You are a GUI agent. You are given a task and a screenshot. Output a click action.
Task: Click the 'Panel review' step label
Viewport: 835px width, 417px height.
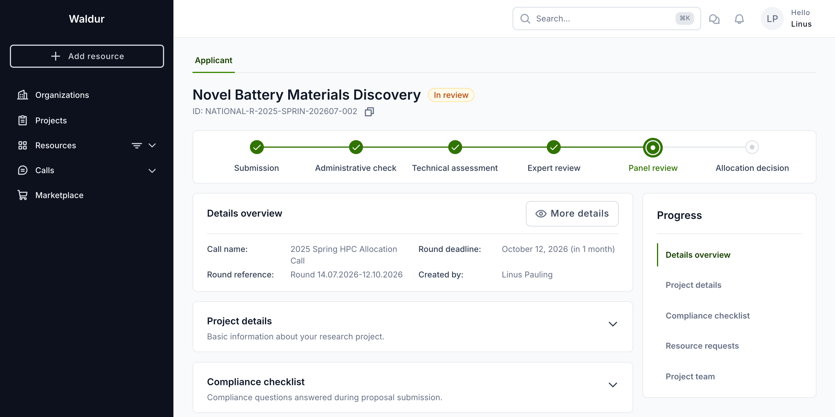coord(653,168)
